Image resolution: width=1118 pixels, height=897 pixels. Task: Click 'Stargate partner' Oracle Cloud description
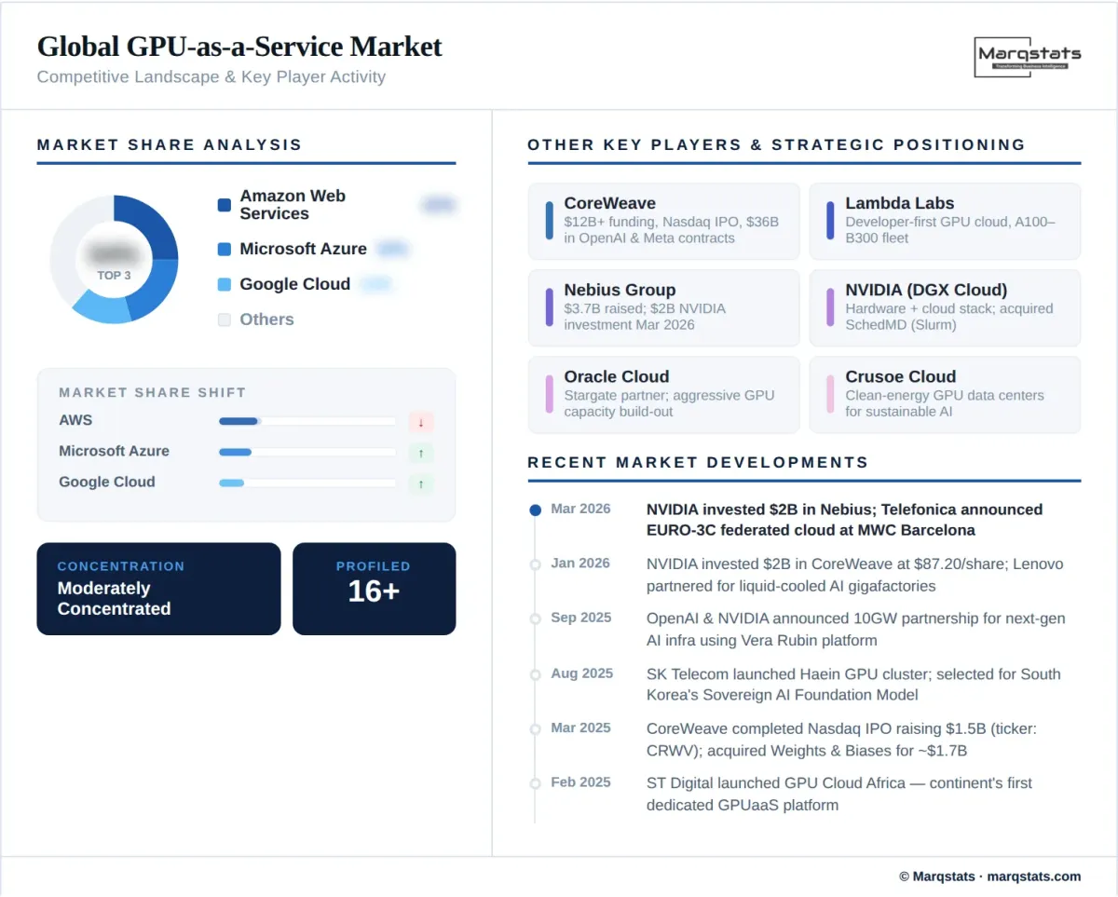click(x=669, y=403)
